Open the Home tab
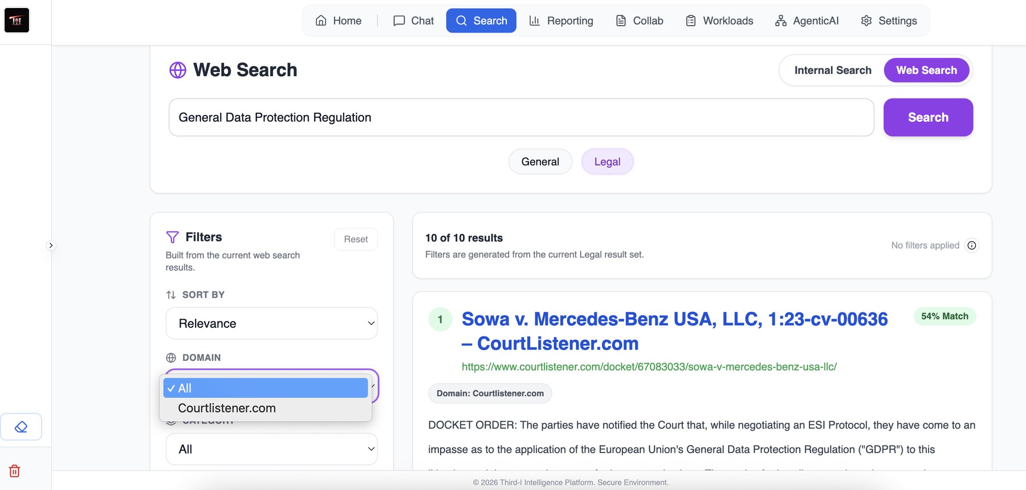Image resolution: width=1026 pixels, height=490 pixels. click(339, 20)
